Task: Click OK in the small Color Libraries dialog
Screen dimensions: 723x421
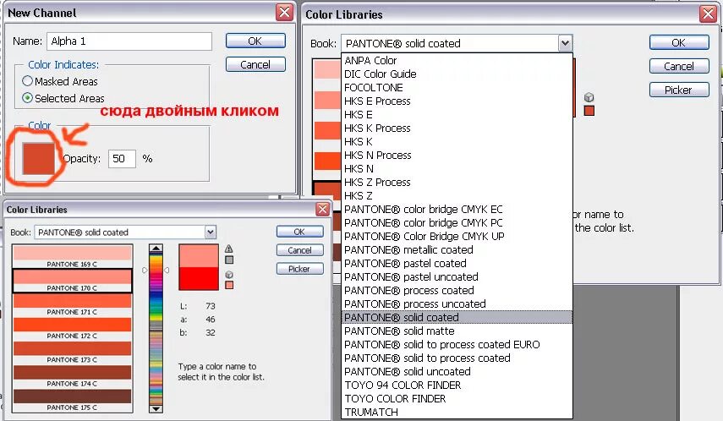Action: tap(299, 232)
